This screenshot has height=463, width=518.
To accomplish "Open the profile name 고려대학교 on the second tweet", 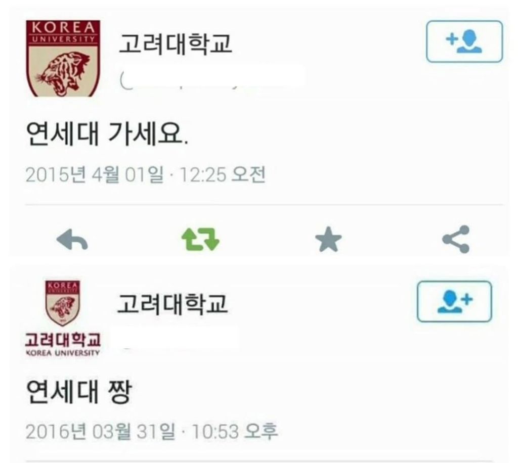I will (x=172, y=304).
